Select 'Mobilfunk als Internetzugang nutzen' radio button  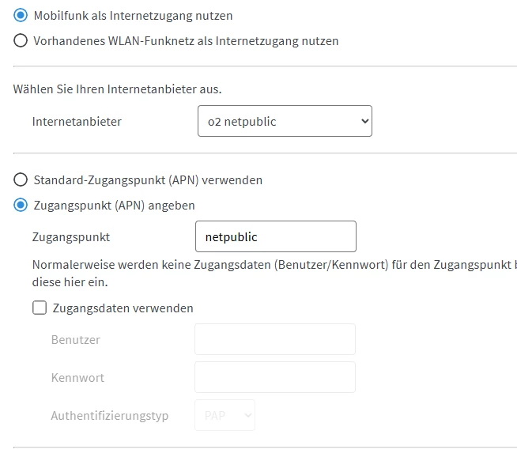point(21,15)
